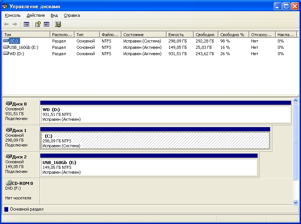Click the Нет носителя text
301x224 pixels.
[18, 198]
